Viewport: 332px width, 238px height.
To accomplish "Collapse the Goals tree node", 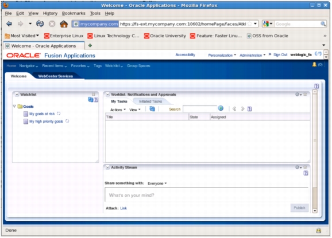I will point(14,106).
